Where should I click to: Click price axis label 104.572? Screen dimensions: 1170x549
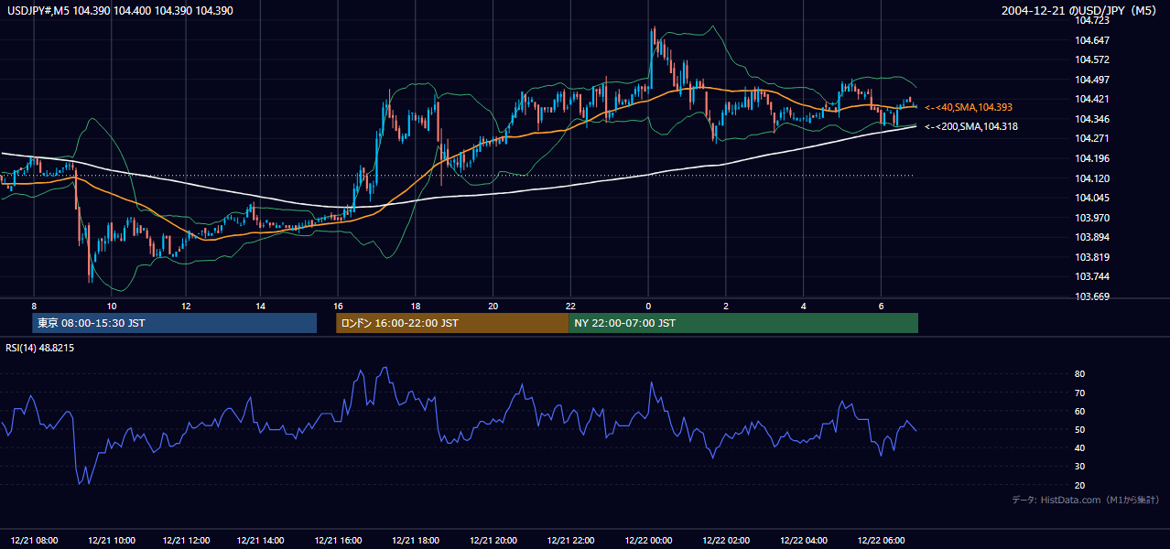click(x=1093, y=59)
